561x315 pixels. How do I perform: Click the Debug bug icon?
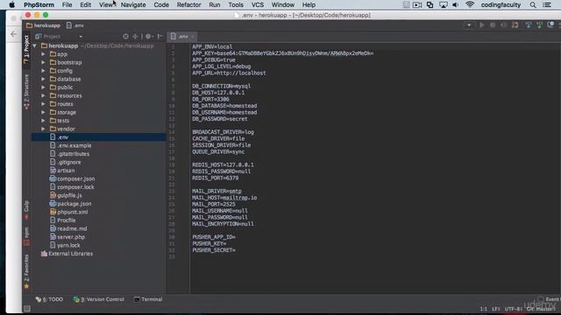(x=493, y=25)
